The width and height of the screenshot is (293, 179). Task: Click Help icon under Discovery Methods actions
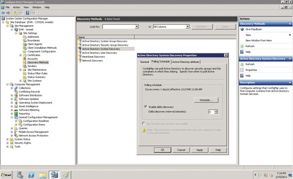pos(242,52)
